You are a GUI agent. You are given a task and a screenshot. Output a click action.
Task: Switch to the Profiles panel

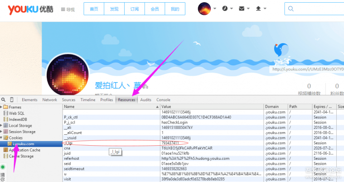107,100
